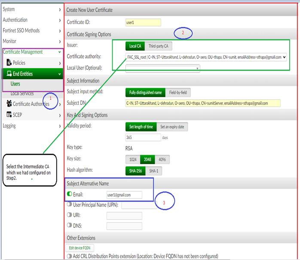Click the SCEP icon in sidebar
The image size is (300, 260).
click(x=9, y=114)
